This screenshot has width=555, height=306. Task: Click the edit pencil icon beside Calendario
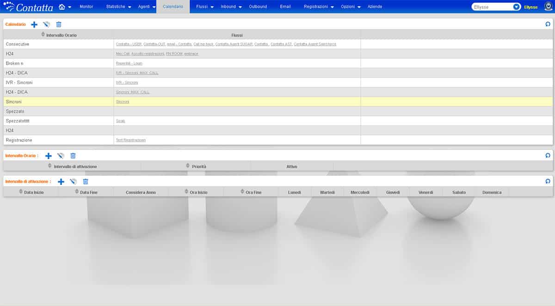click(x=46, y=24)
